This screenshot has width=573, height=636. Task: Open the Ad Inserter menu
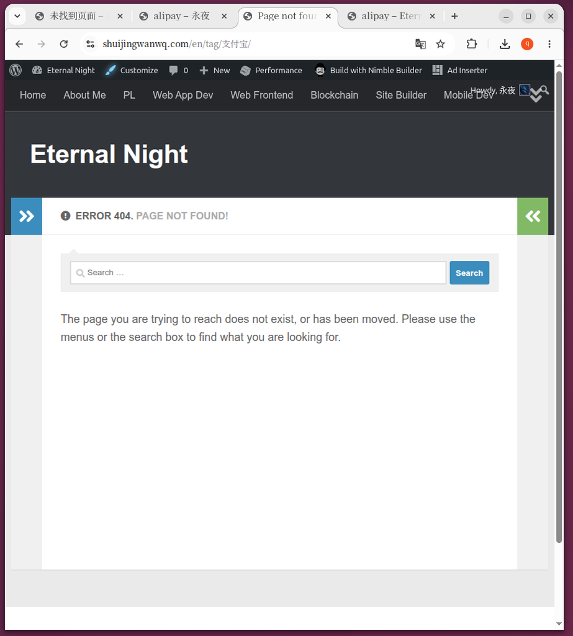click(460, 70)
